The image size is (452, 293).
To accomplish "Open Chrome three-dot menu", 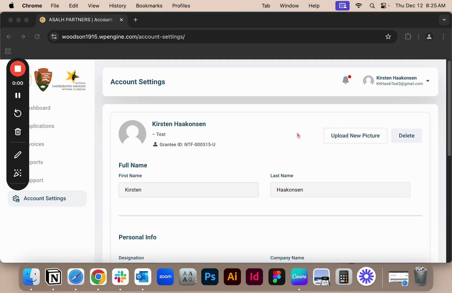I will click(x=444, y=37).
